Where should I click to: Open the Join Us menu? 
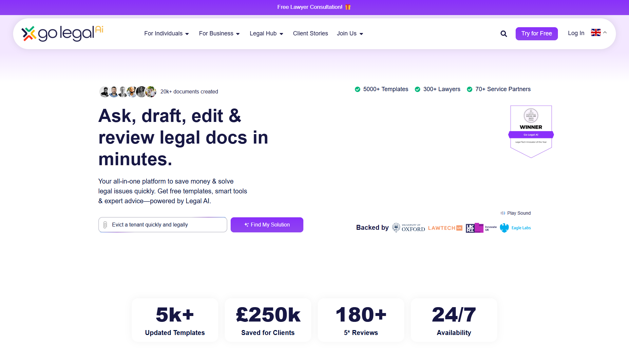coord(350,33)
